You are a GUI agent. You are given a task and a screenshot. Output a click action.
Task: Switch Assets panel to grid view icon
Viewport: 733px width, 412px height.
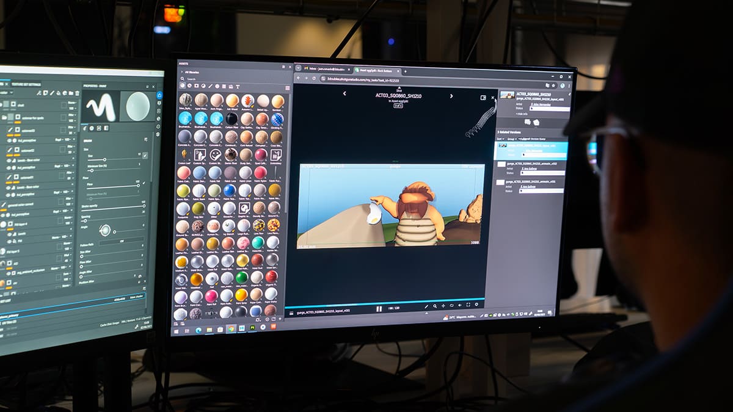click(x=288, y=88)
